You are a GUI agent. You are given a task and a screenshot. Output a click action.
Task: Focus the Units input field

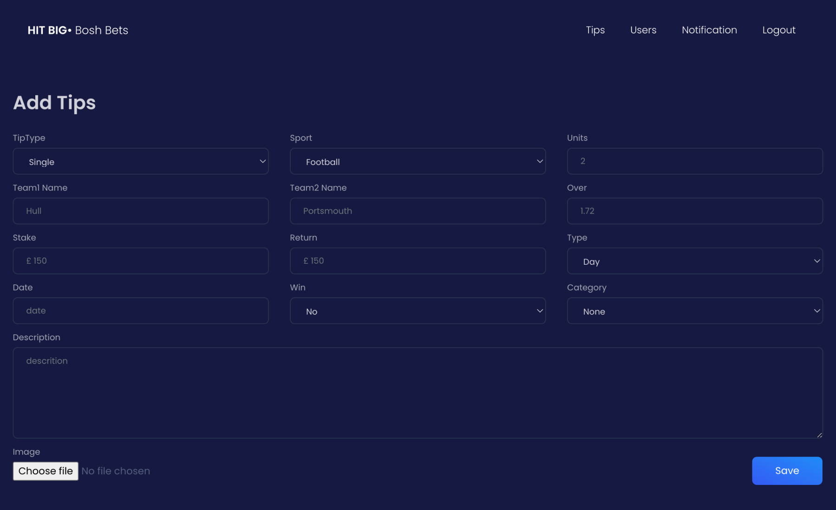tap(694, 161)
